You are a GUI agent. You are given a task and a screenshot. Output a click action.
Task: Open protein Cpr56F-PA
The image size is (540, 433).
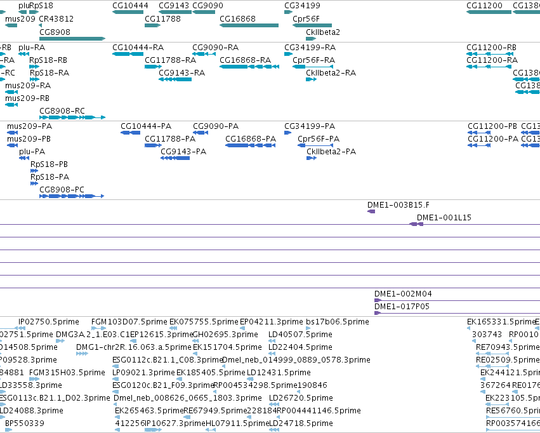[x=318, y=139]
